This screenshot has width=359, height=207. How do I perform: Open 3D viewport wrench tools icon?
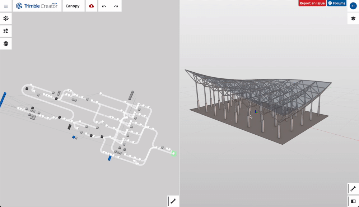(x=353, y=189)
